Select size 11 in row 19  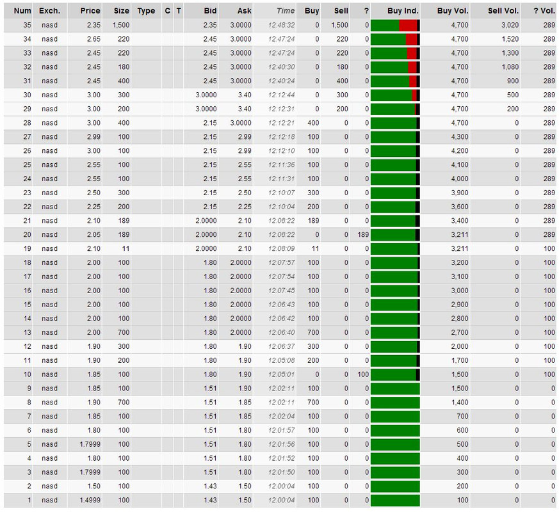[x=126, y=249]
